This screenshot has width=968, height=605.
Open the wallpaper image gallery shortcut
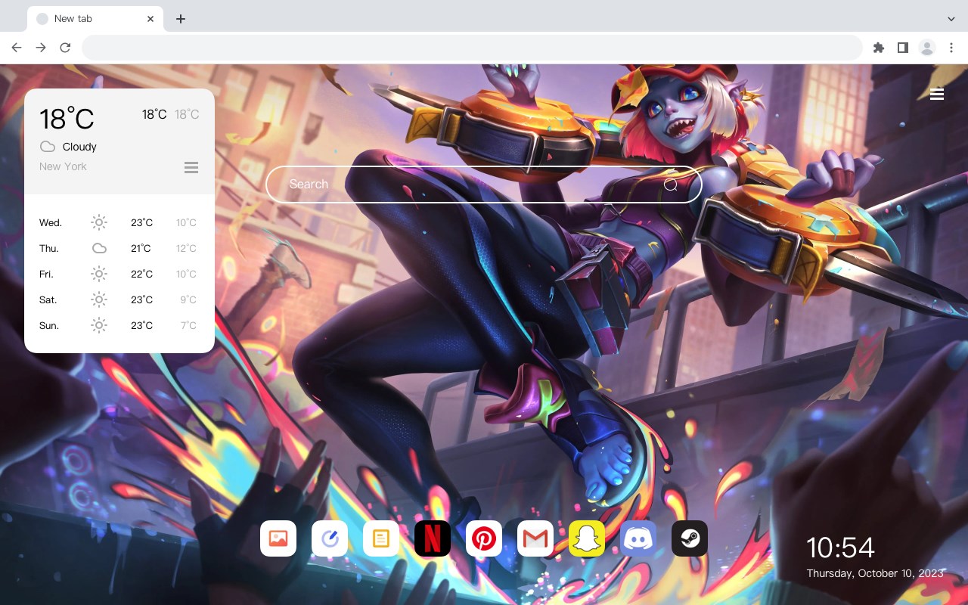click(x=278, y=538)
